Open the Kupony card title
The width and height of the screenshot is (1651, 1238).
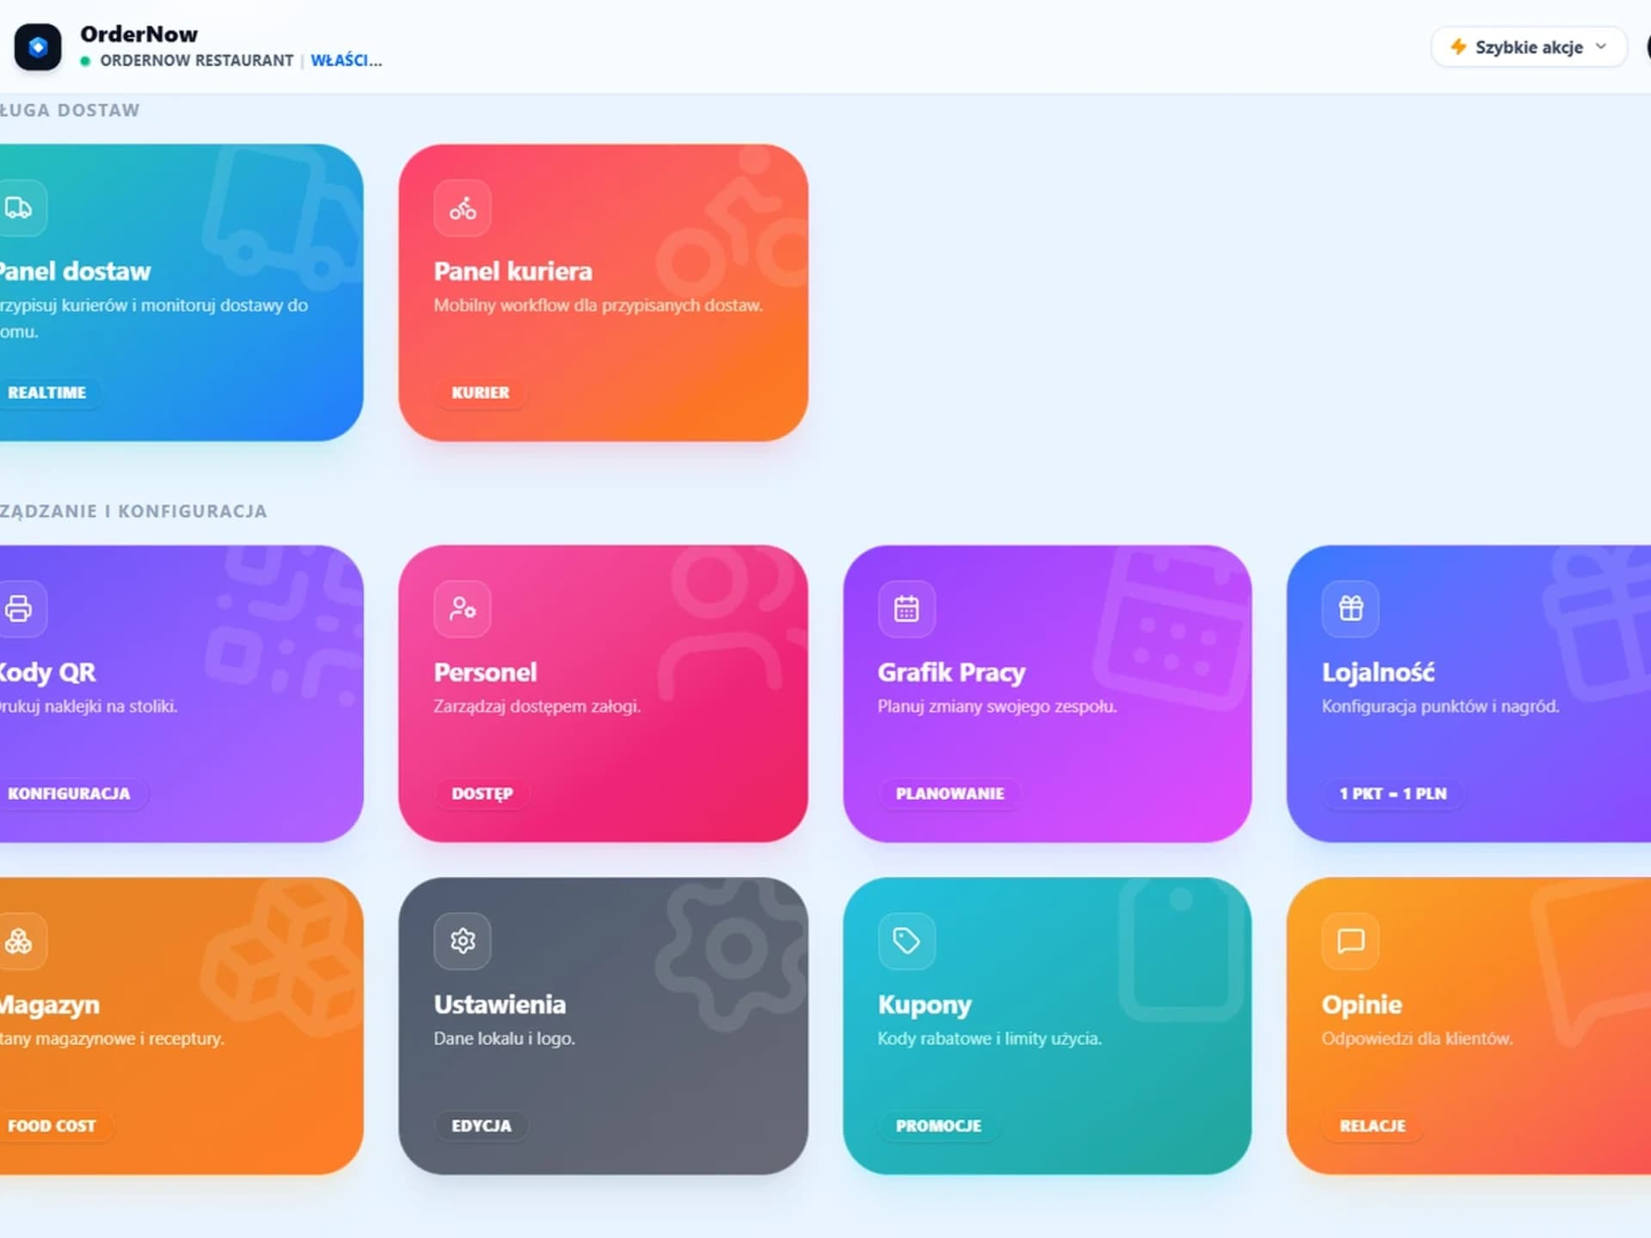[924, 1005]
